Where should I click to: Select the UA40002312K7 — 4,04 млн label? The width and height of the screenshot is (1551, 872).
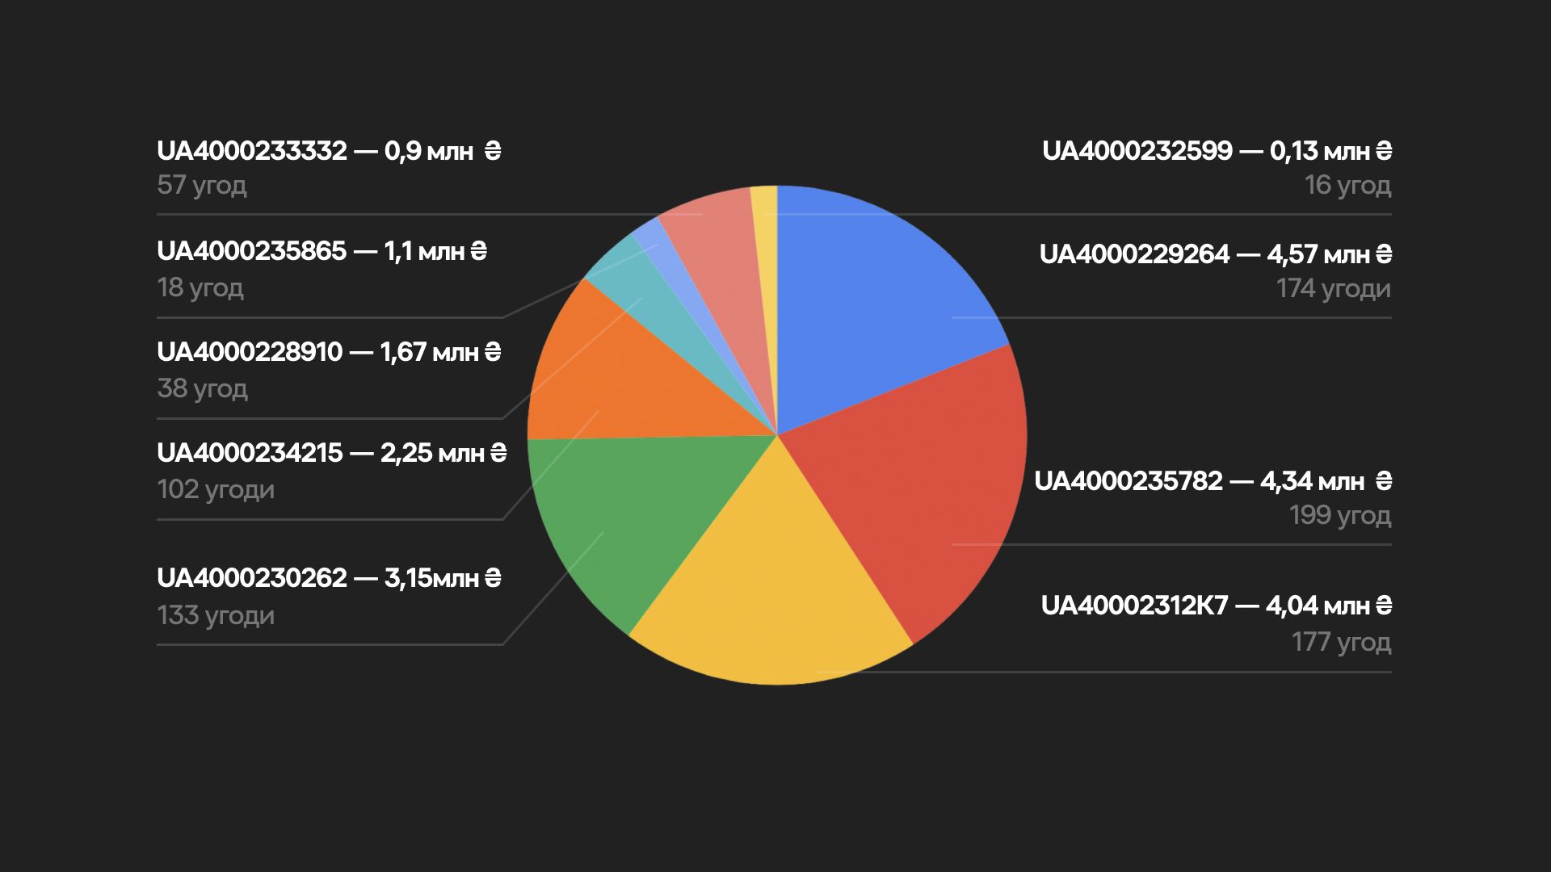[1217, 606]
